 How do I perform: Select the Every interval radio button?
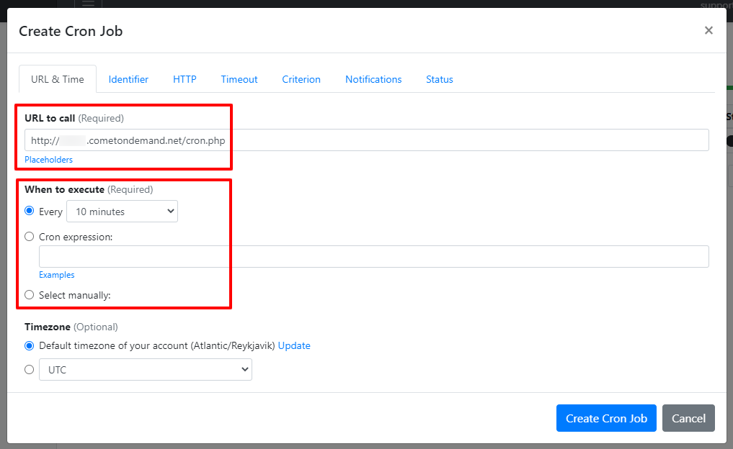coord(30,211)
